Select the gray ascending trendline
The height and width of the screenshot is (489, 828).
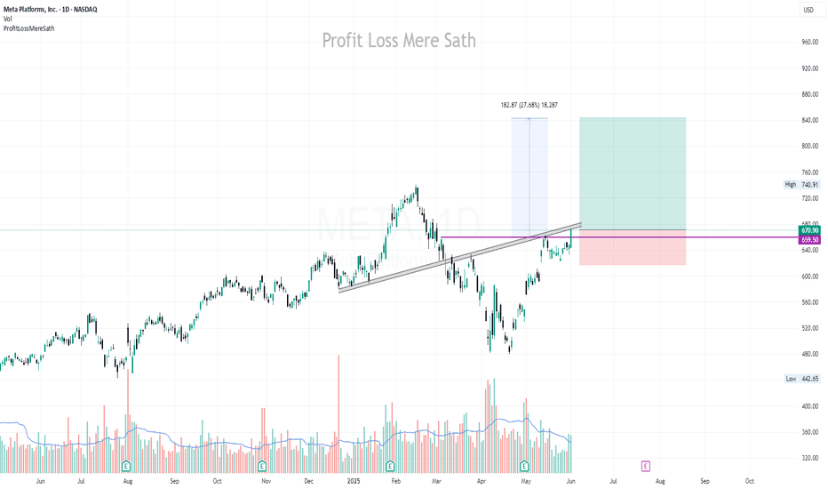pyautogui.click(x=459, y=257)
